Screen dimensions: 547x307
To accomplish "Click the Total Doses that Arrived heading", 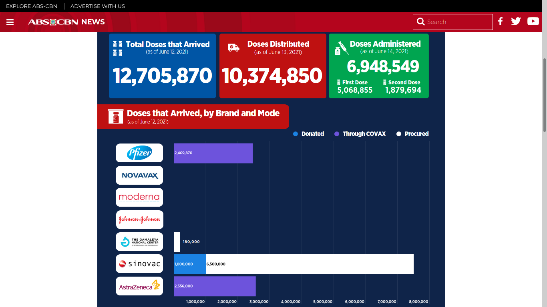I will (168, 44).
